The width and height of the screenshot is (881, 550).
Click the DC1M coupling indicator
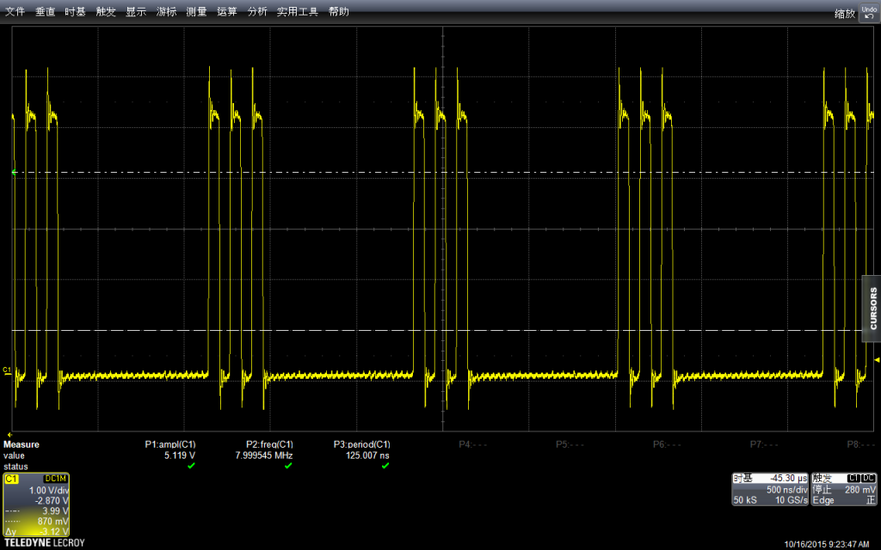(x=56, y=479)
